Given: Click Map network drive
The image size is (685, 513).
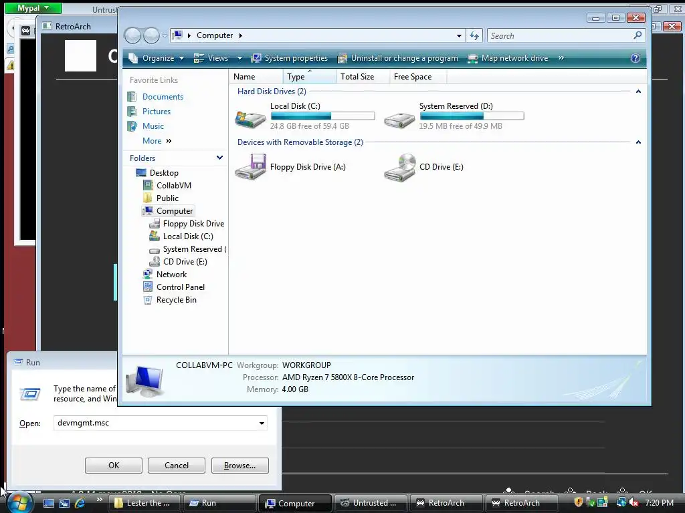Looking at the screenshot, I should (x=508, y=58).
